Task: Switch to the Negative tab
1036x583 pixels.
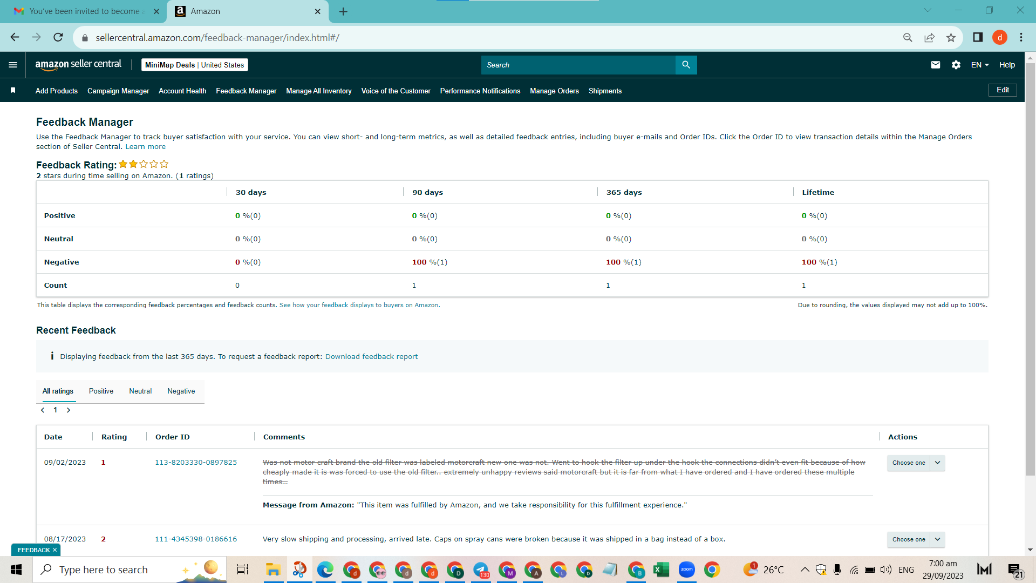Action: coord(181,391)
